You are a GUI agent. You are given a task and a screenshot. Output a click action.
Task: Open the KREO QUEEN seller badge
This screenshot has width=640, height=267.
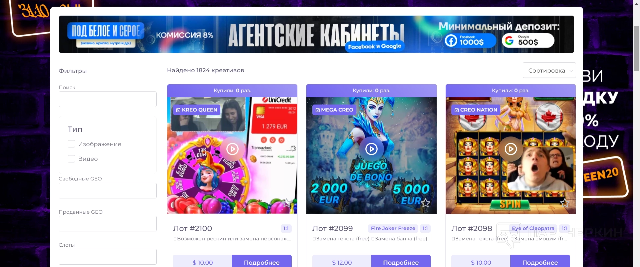coord(196,110)
